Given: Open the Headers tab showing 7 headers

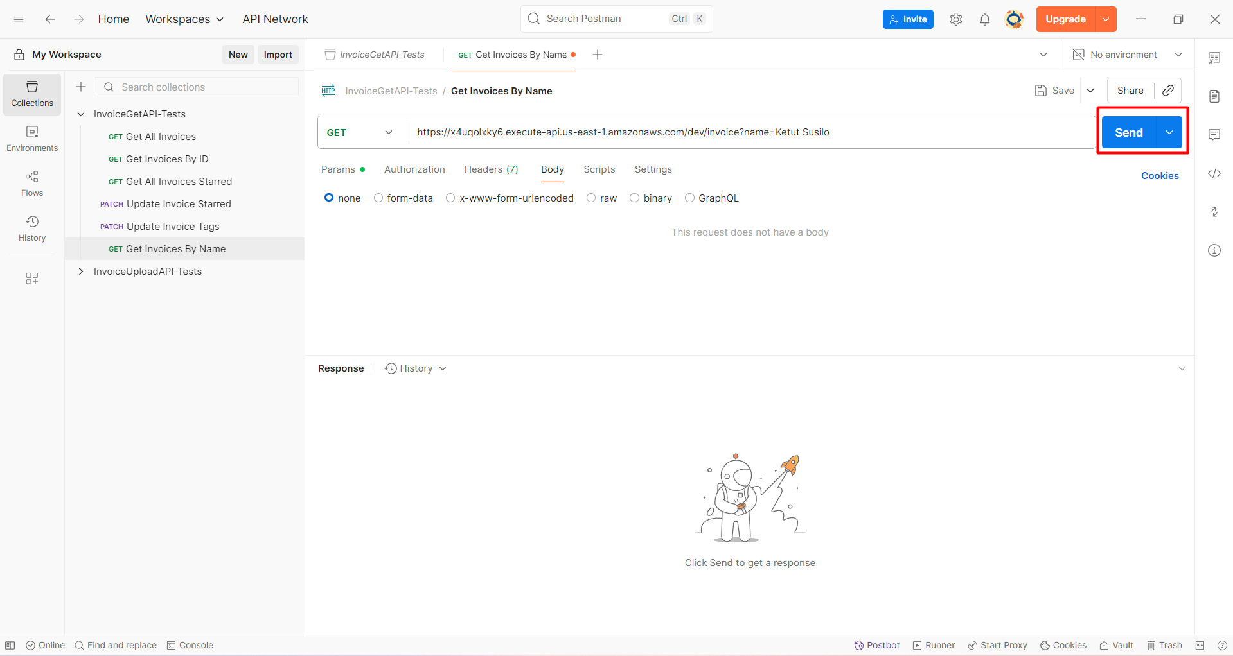Looking at the screenshot, I should tap(491, 169).
